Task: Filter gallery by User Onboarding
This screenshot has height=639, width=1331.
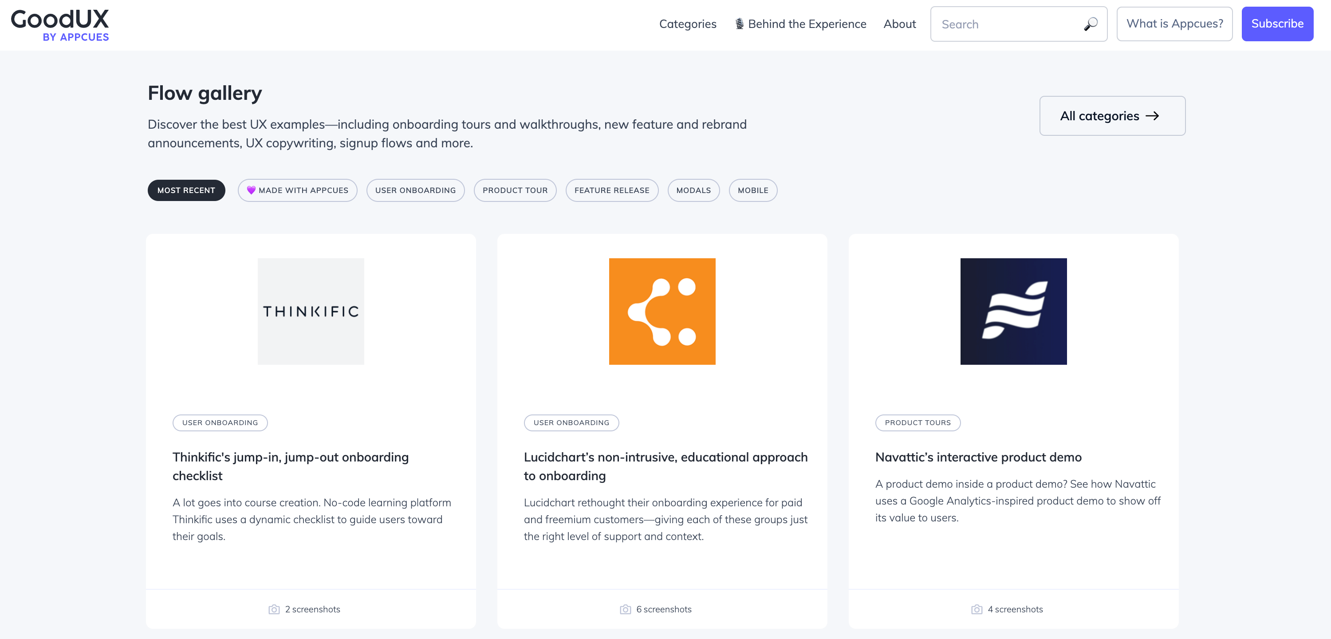Action: 415,190
